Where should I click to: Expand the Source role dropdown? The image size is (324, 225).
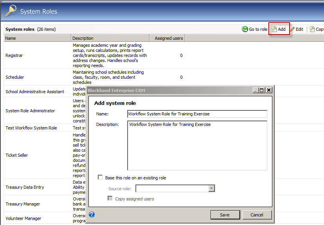click(x=212, y=189)
